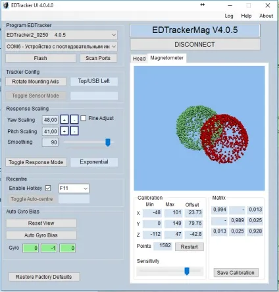Click Rotate Mounting Axis button
Image resolution: width=279 pixels, height=292 pixels.
click(x=36, y=82)
